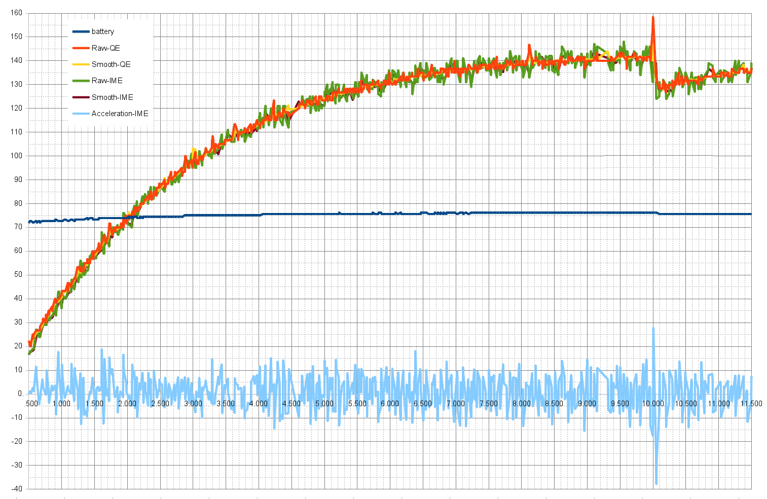Click the x-axis label 9.500
This screenshot has width=767, height=499.
pyautogui.click(x=620, y=404)
